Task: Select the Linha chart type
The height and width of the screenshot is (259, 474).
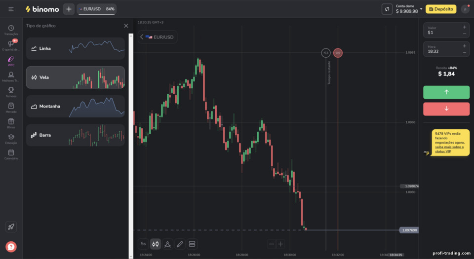Action: (x=75, y=48)
